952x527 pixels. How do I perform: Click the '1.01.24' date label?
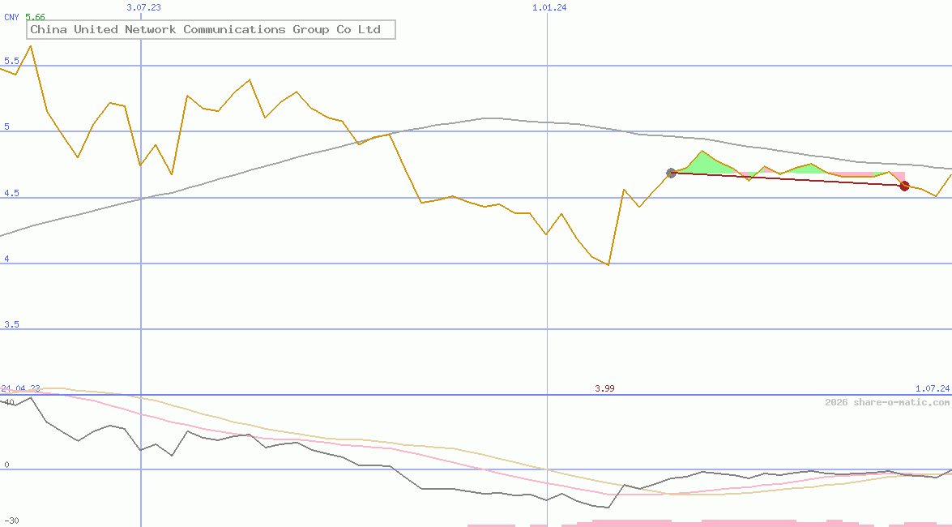(x=548, y=6)
